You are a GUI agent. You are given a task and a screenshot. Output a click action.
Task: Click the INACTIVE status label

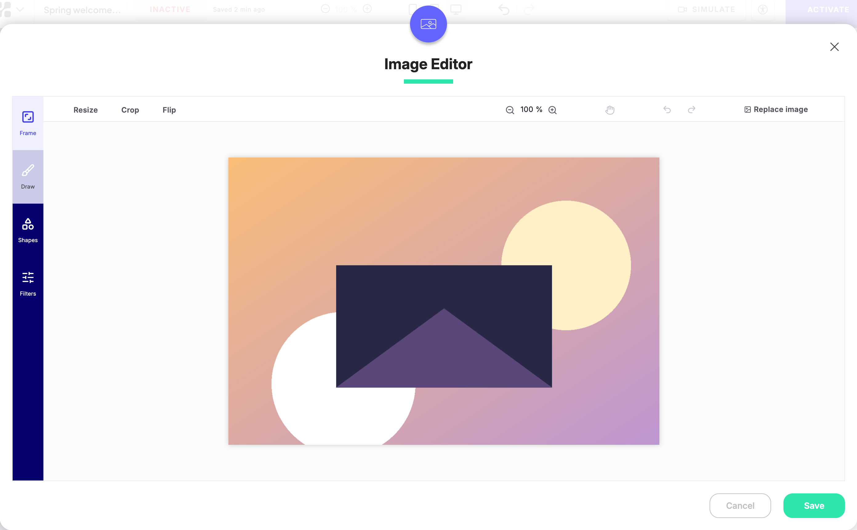[170, 10]
